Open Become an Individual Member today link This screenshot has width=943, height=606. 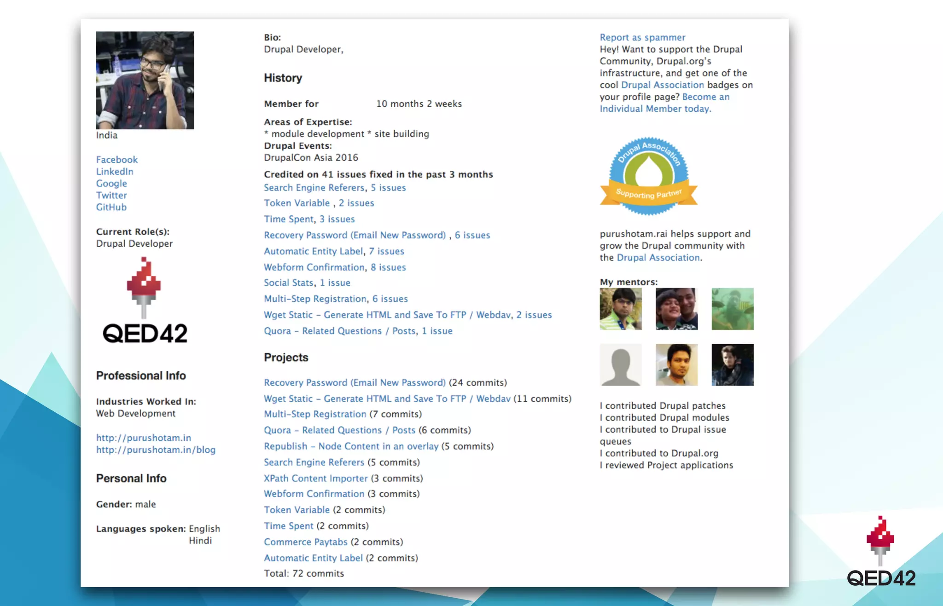tap(705, 97)
